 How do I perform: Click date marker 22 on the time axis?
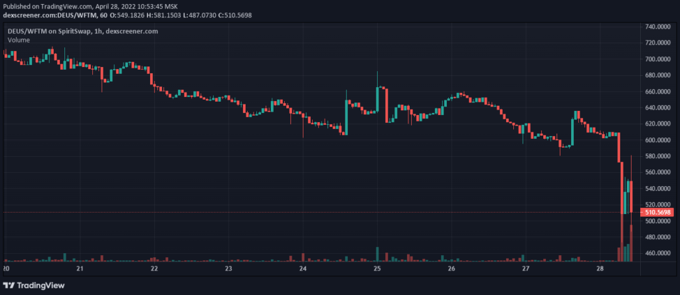[154, 269]
